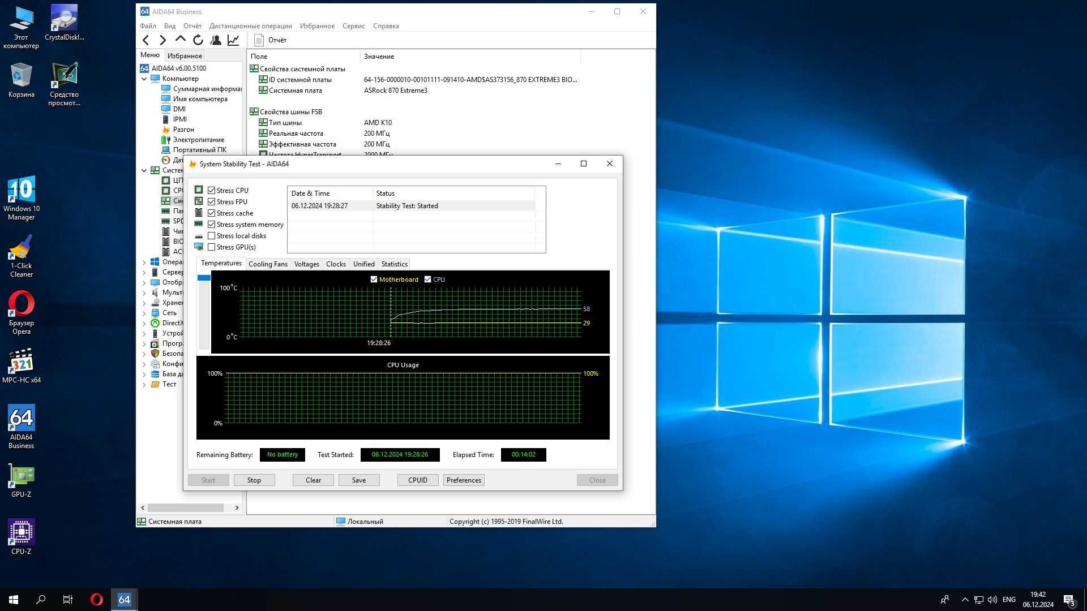Image resolution: width=1087 pixels, height=611 pixels.
Task: Show hidden system tray icons
Action: coord(965,600)
